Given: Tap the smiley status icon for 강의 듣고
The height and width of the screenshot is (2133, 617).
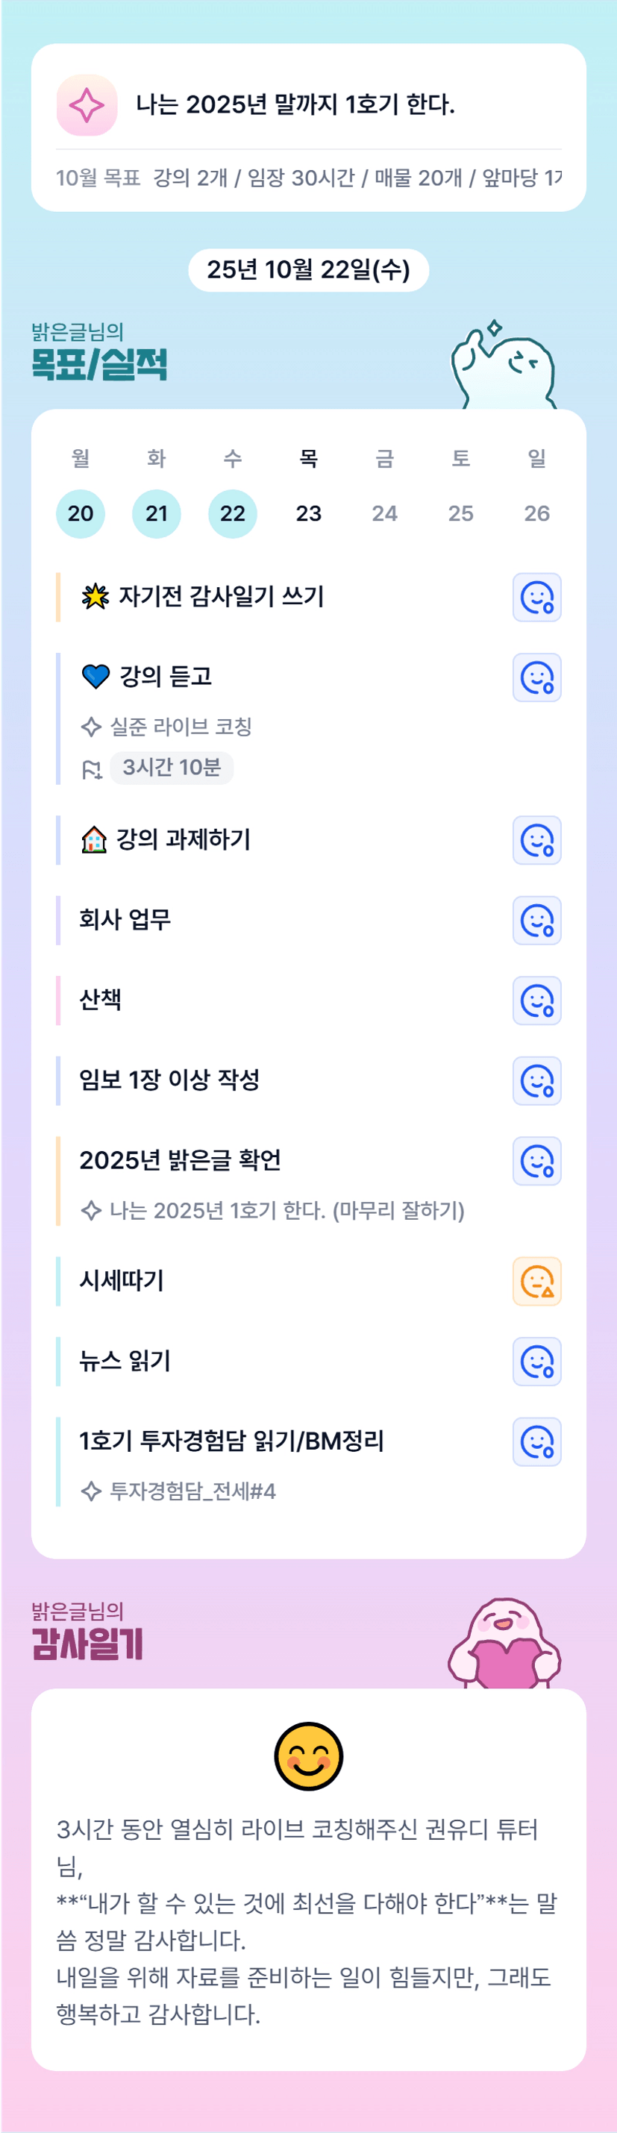Looking at the screenshot, I should (x=536, y=677).
